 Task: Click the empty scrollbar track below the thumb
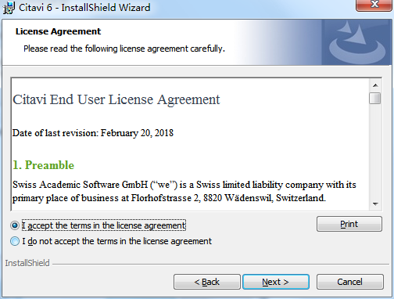[375, 151]
